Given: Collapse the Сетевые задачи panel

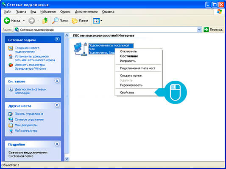Looking at the screenshot, I should coord(57,39).
